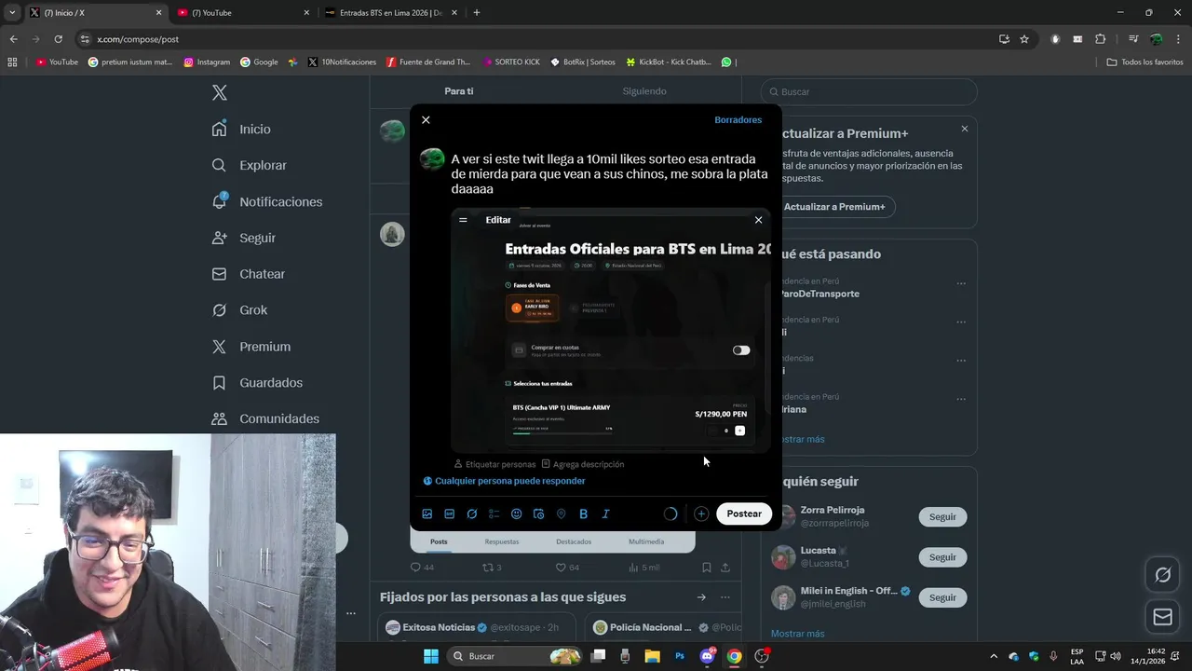Screen dimensions: 1192x671
Task: Switch to the Siguiendo tab
Action: click(644, 91)
